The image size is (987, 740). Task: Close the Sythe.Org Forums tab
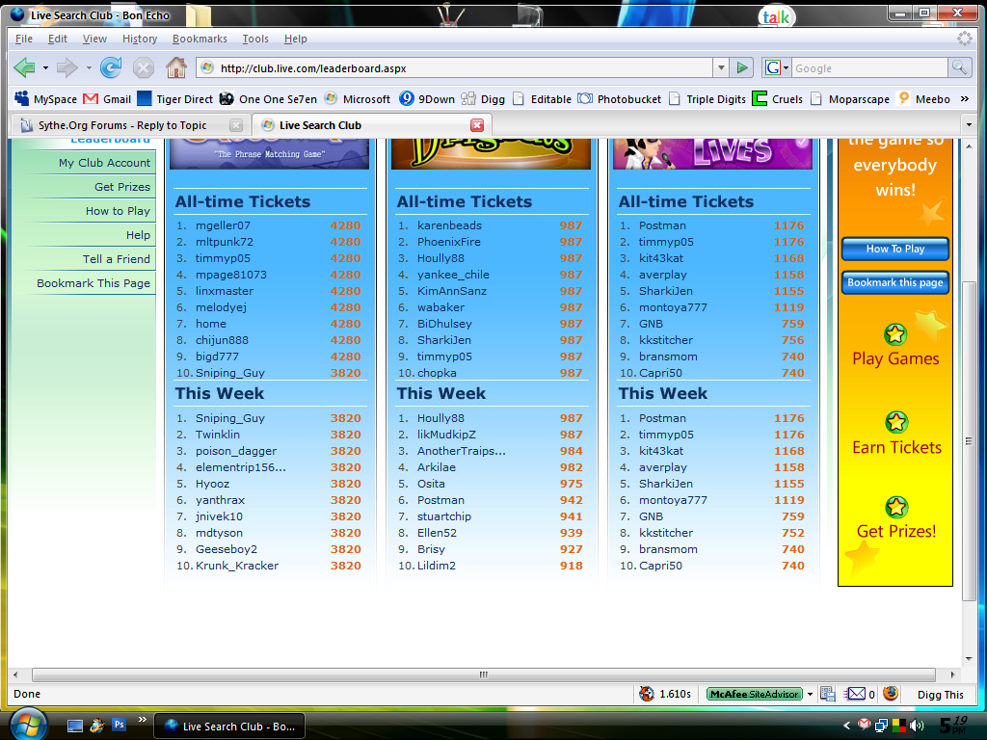pos(236,124)
